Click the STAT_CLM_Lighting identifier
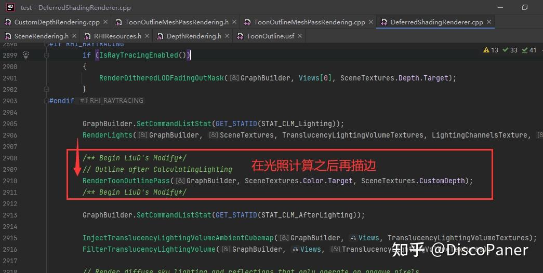The image size is (543, 273). [x=297, y=124]
